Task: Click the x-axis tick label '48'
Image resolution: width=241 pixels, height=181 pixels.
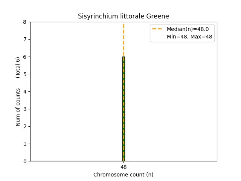Action: (x=124, y=167)
